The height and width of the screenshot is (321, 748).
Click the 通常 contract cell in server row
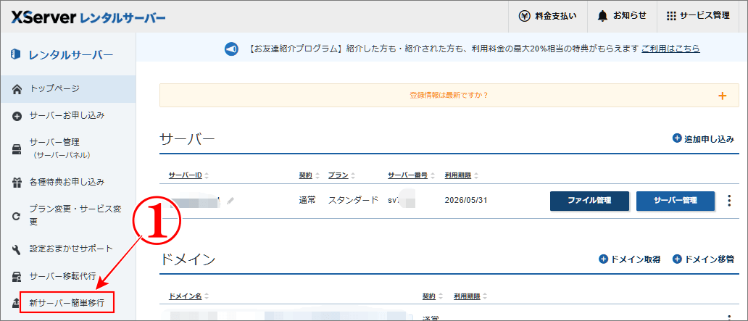(x=307, y=200)
